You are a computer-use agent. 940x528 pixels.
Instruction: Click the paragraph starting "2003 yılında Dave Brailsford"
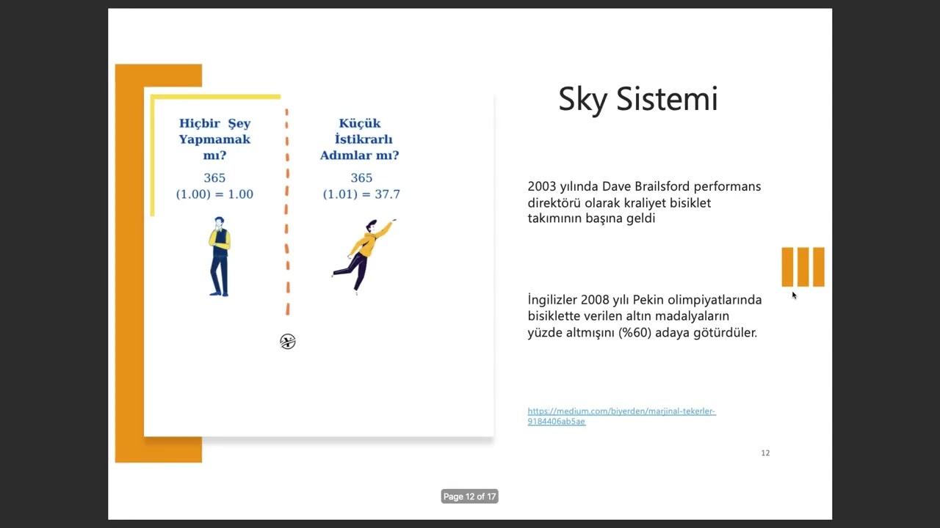[x=644, y=202]
